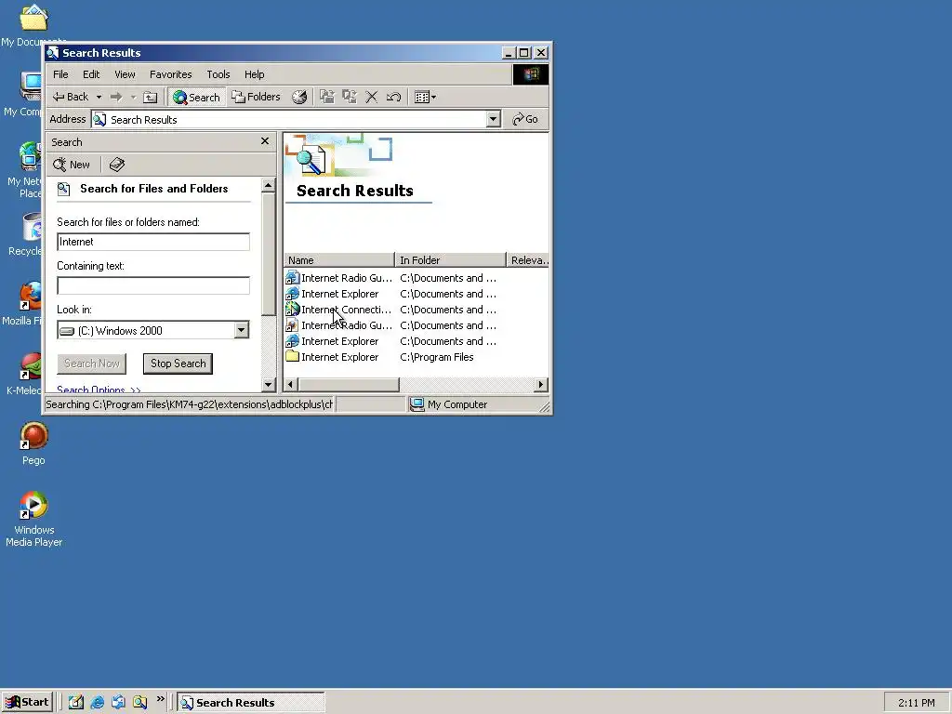This screenshot has height=714, width=952.
Task: Click the search pane eraser-style icon
Action: pos(116,165)
